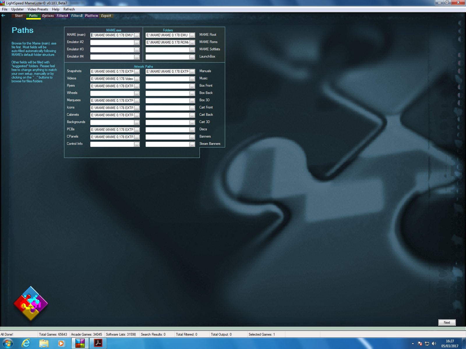
Task: Click browse button for LaunchBox folder
Action: [192, 57]
